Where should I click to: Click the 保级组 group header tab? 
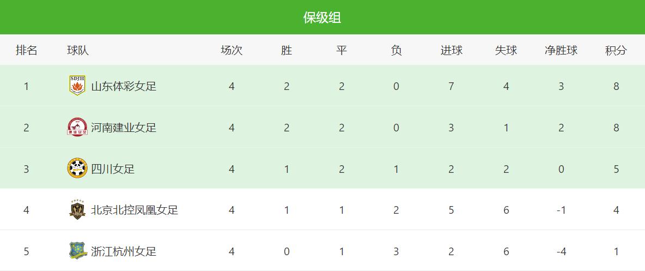[322, 17]
